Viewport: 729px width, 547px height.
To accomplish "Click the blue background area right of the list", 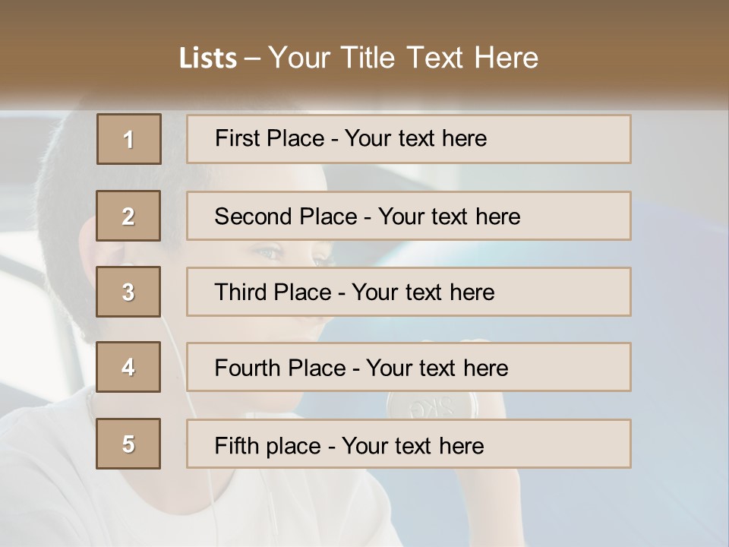I will pos(676,304).
